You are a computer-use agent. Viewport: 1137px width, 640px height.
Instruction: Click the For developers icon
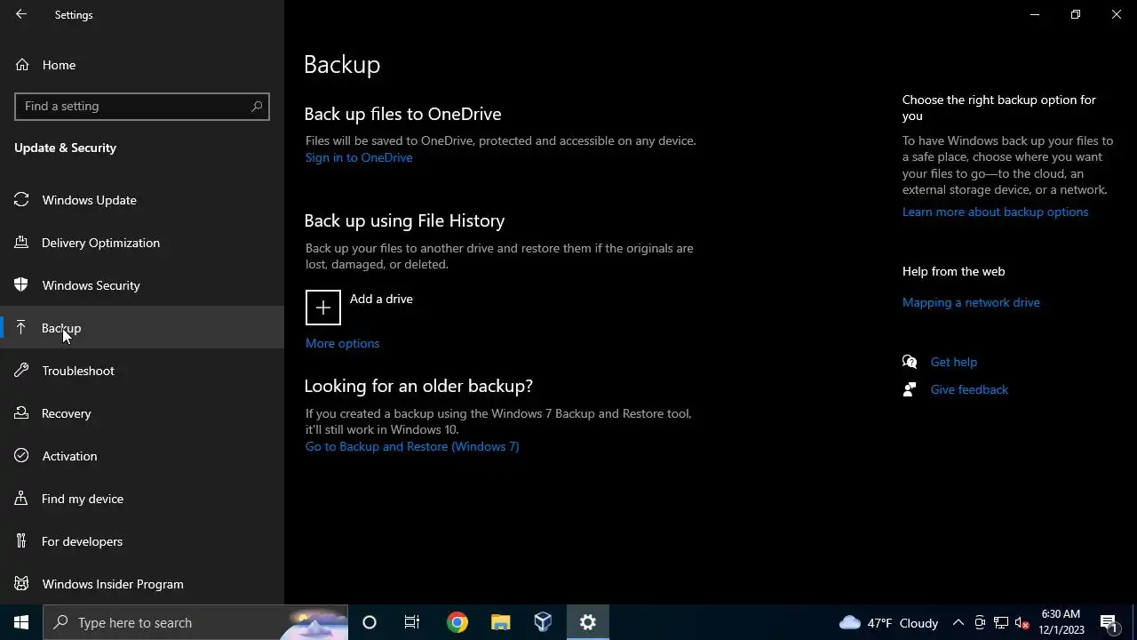tap(22, 541)
